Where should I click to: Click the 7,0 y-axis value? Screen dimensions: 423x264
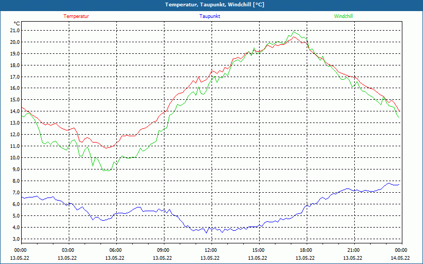point(16,192)
